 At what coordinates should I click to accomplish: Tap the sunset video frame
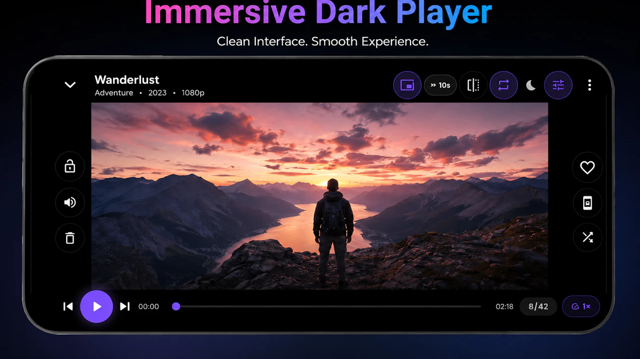(x=319, y=196)
